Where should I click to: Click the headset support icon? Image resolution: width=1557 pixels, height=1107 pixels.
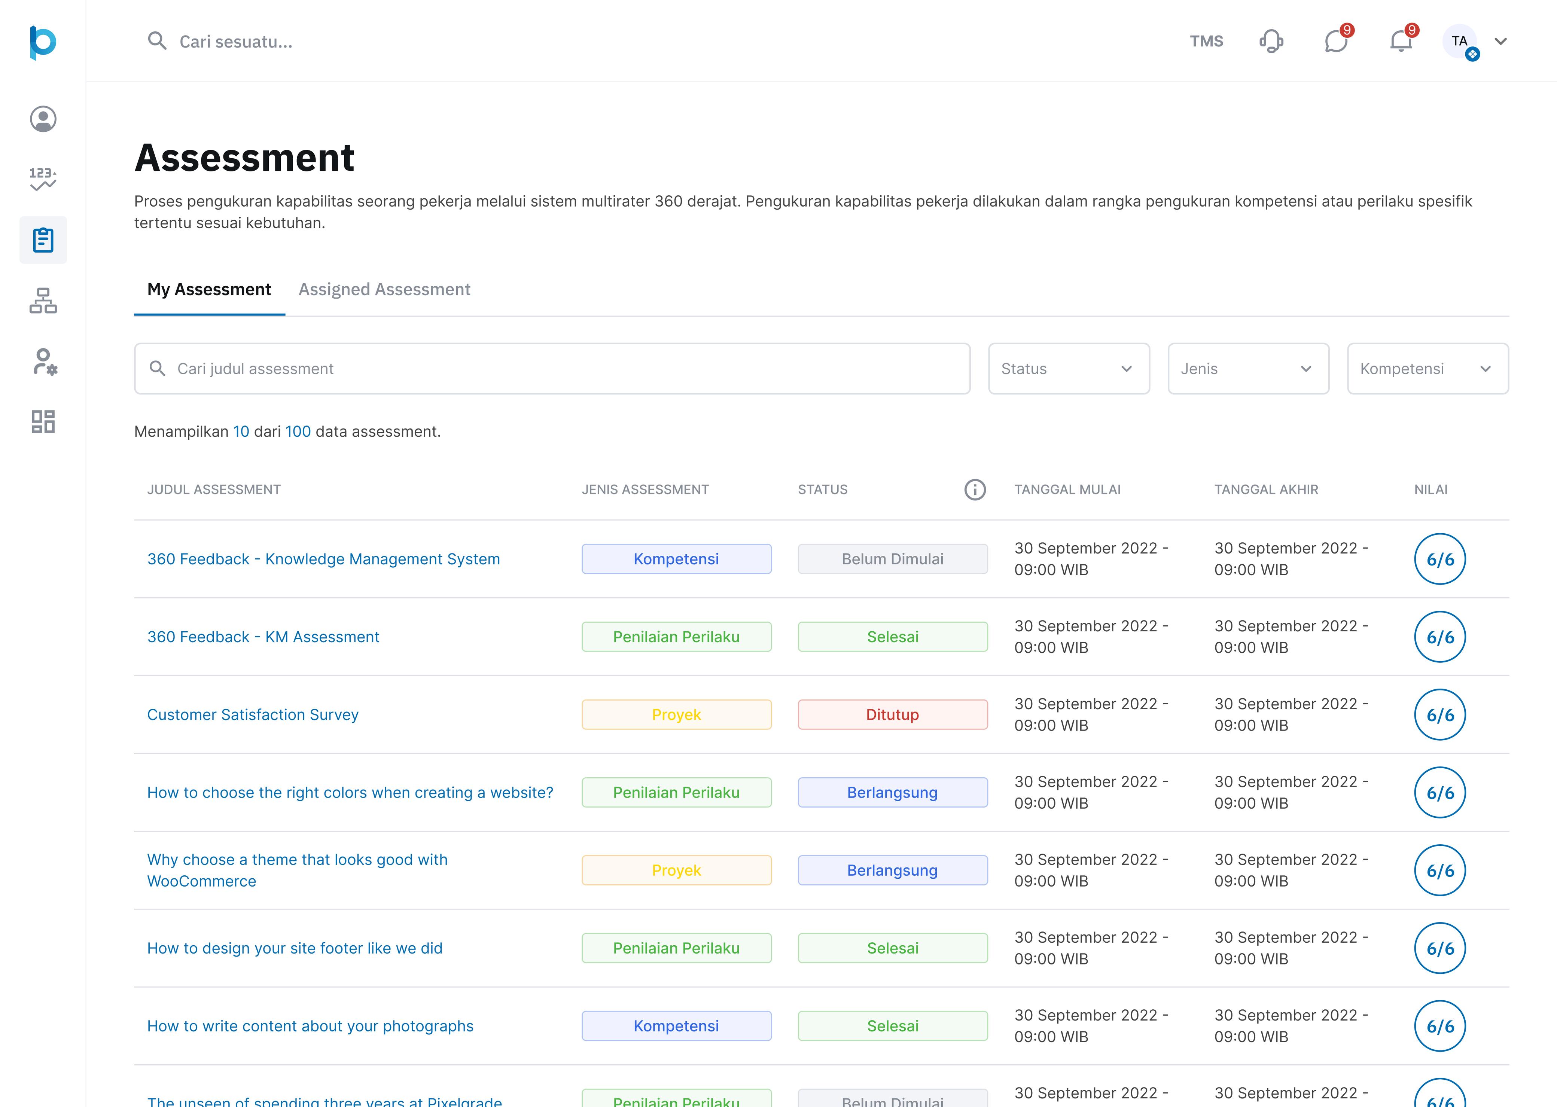[1271, 42]
